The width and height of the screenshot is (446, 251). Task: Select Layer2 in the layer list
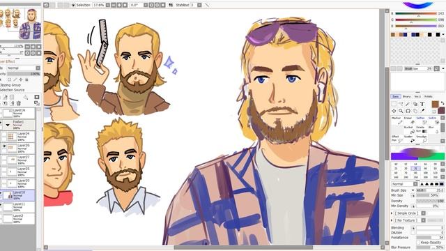tap(17, 218)
